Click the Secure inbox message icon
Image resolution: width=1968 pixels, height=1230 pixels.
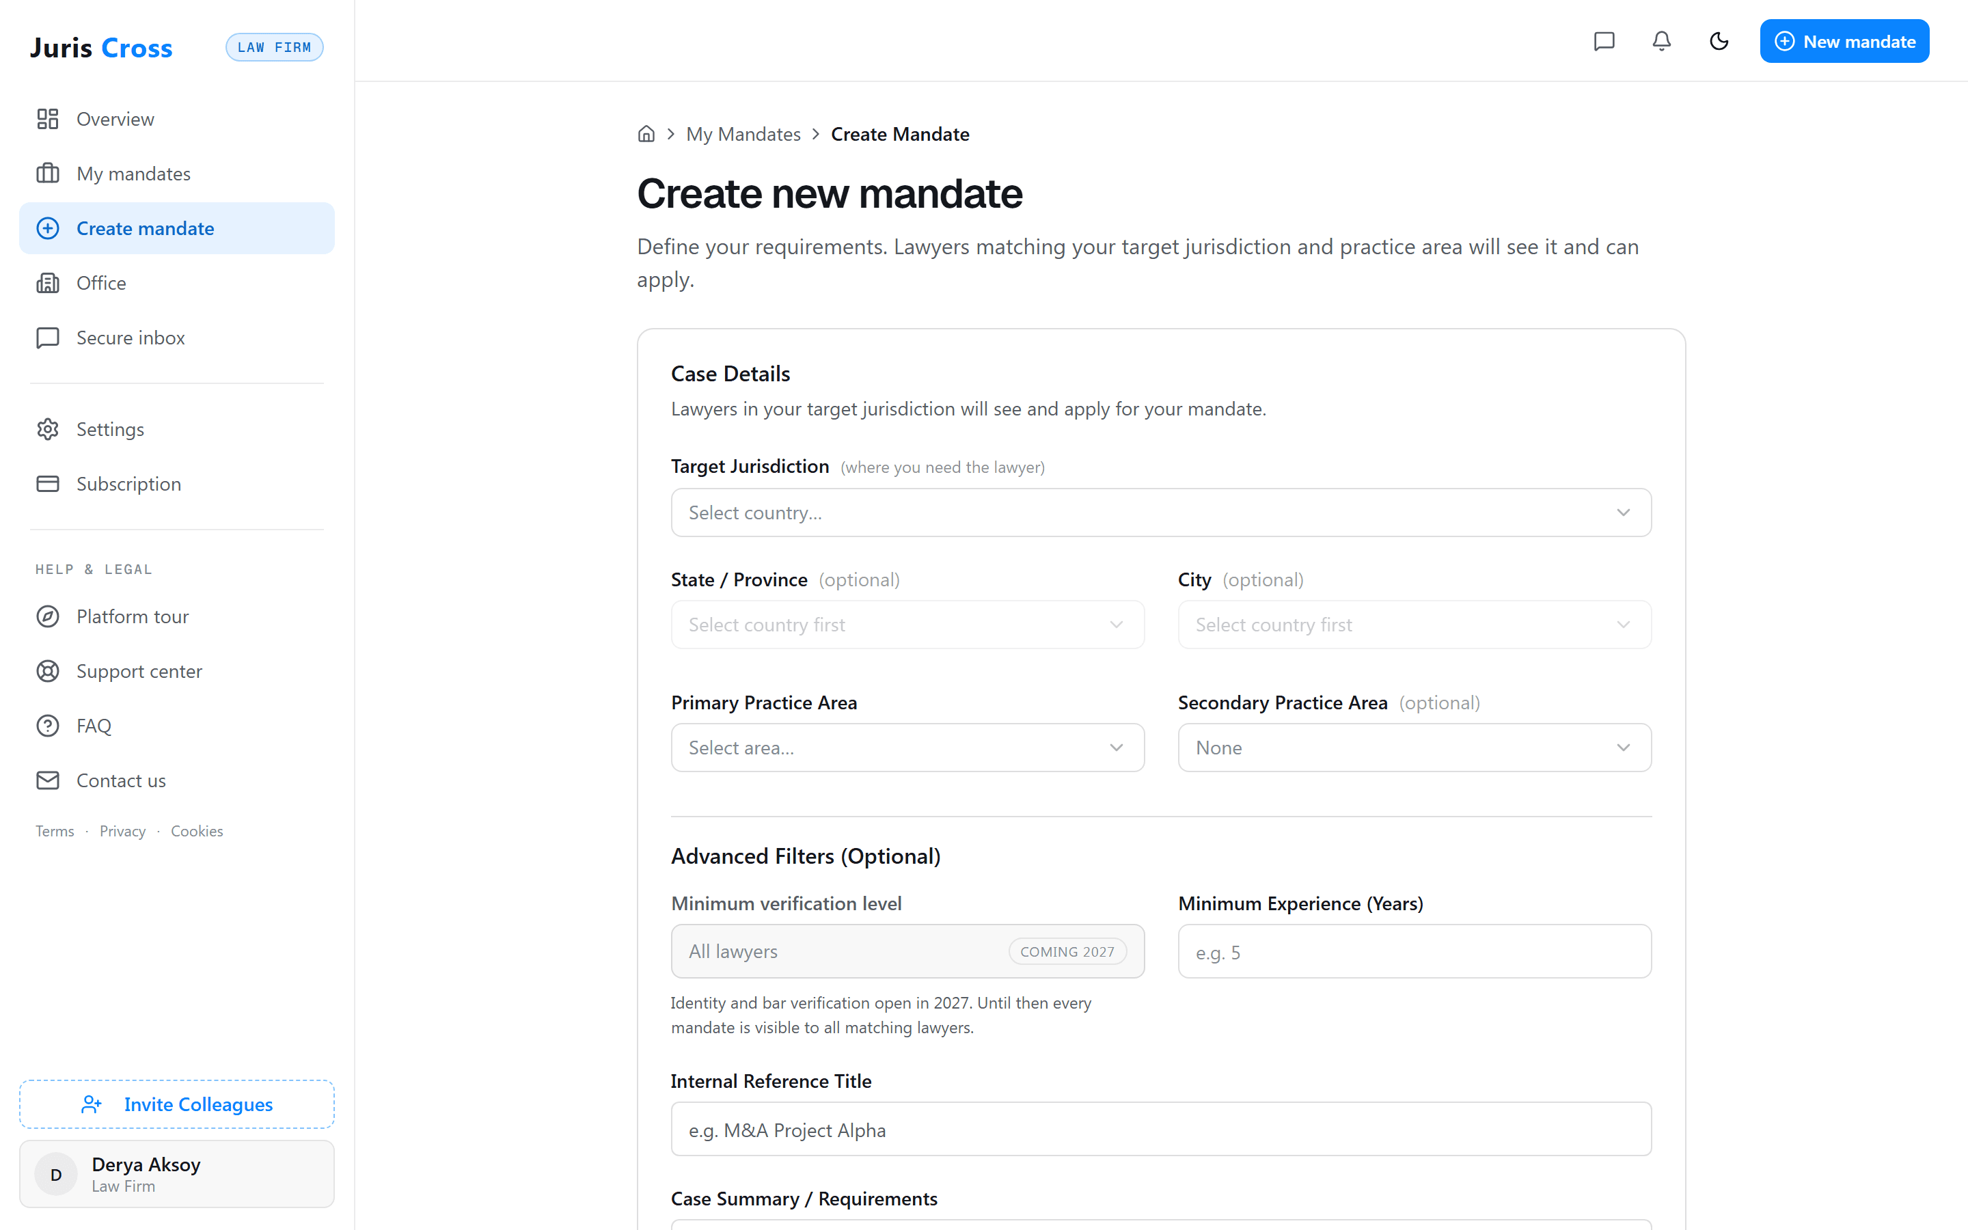pos(48,338)
